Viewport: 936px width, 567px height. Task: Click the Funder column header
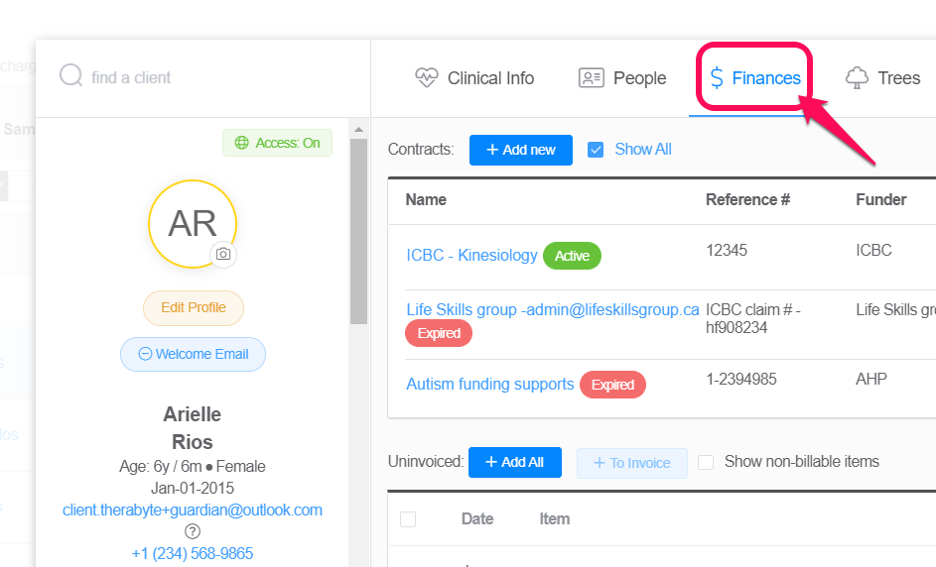[881, 199]
